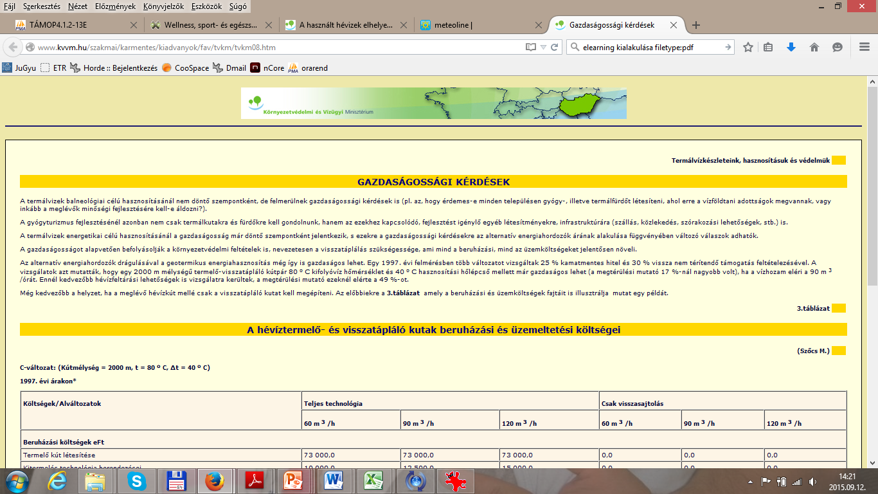
Task: Open a new tab with plus button
Action: click(x=695, y=25)
